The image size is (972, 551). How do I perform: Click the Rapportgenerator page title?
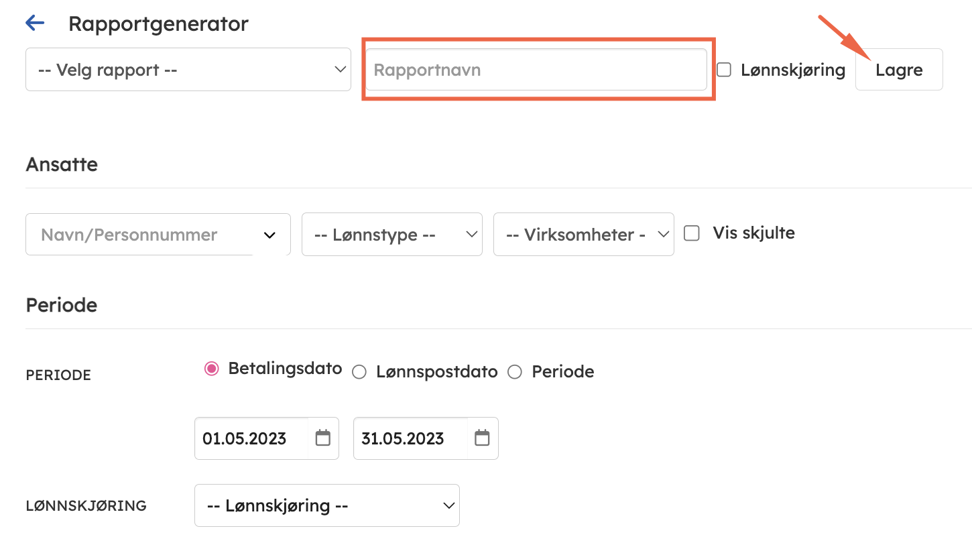(158, 23)
